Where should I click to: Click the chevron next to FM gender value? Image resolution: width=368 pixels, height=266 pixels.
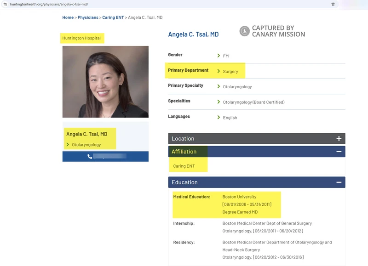click(218, 56)
